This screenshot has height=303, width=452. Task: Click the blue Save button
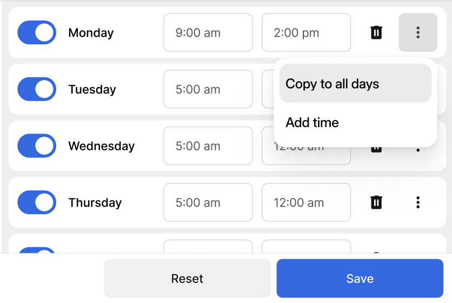point(360,279)
